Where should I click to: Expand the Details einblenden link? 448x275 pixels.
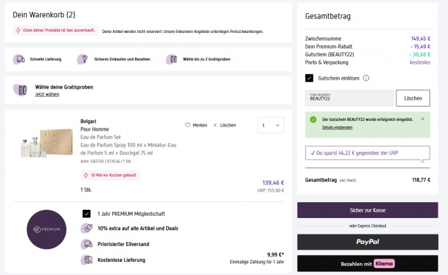pos(337,127)
